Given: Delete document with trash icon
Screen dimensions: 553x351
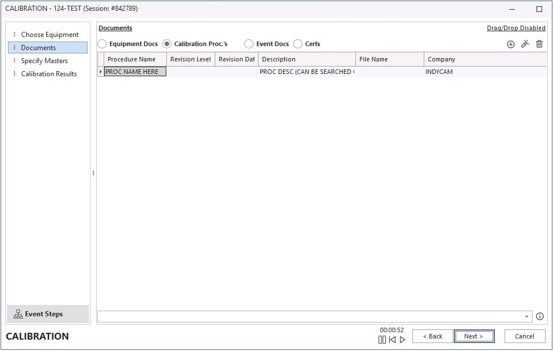Looking at the screenshot, I should pyautogui.click(x=539, y=44).
